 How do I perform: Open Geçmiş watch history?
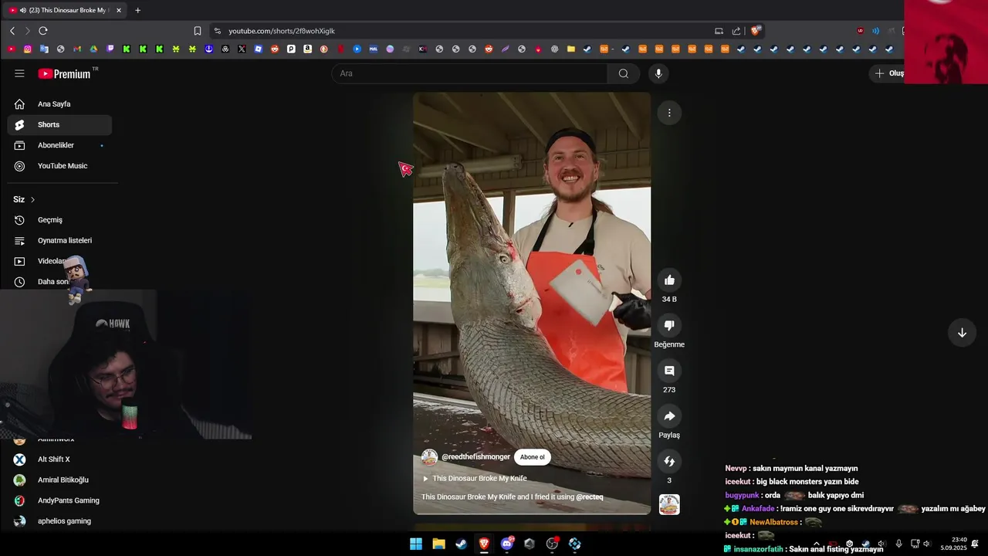tap(59, 220)
